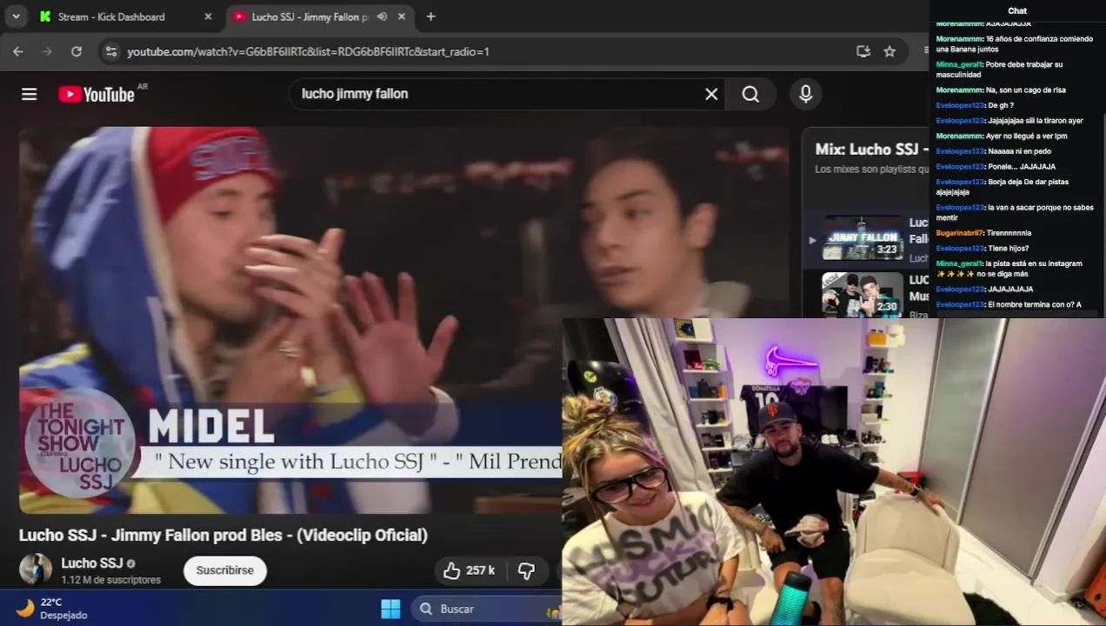This screenshot has height=626, width=1106.
Task: Open Lucho SSJ channel avatar
Action: coord(36,569)
